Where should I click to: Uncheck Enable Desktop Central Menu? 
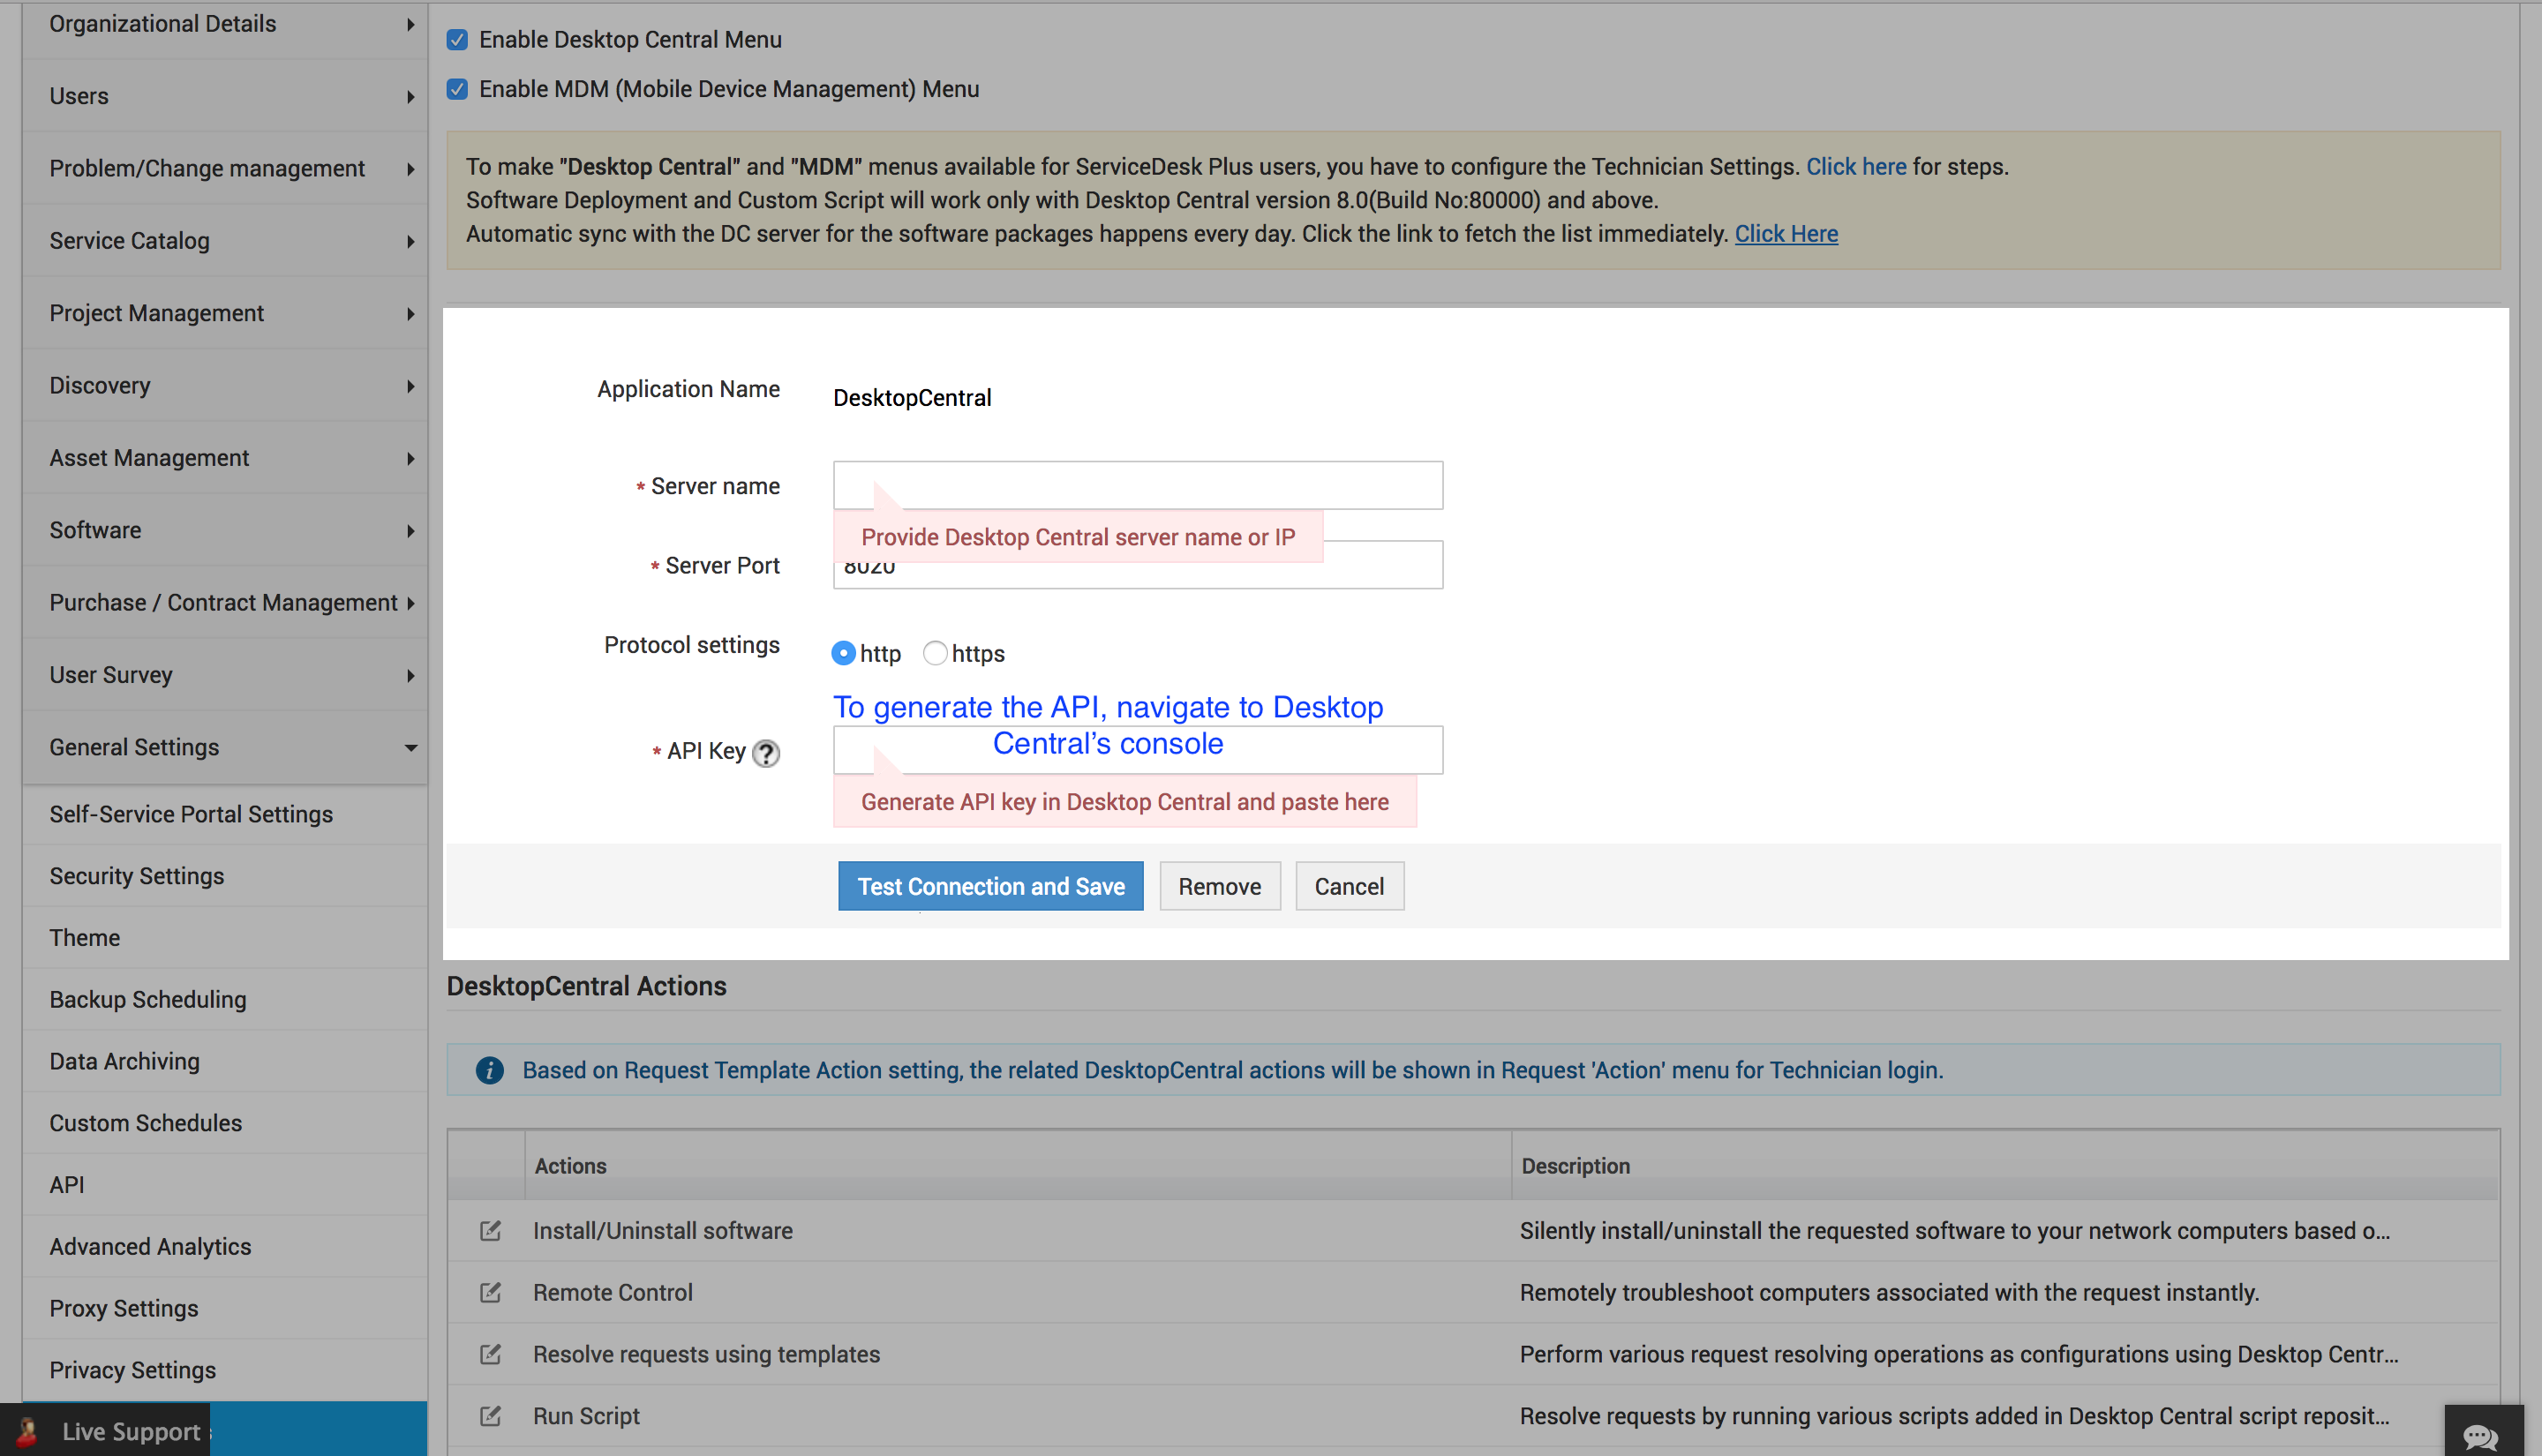pos(457,40)
